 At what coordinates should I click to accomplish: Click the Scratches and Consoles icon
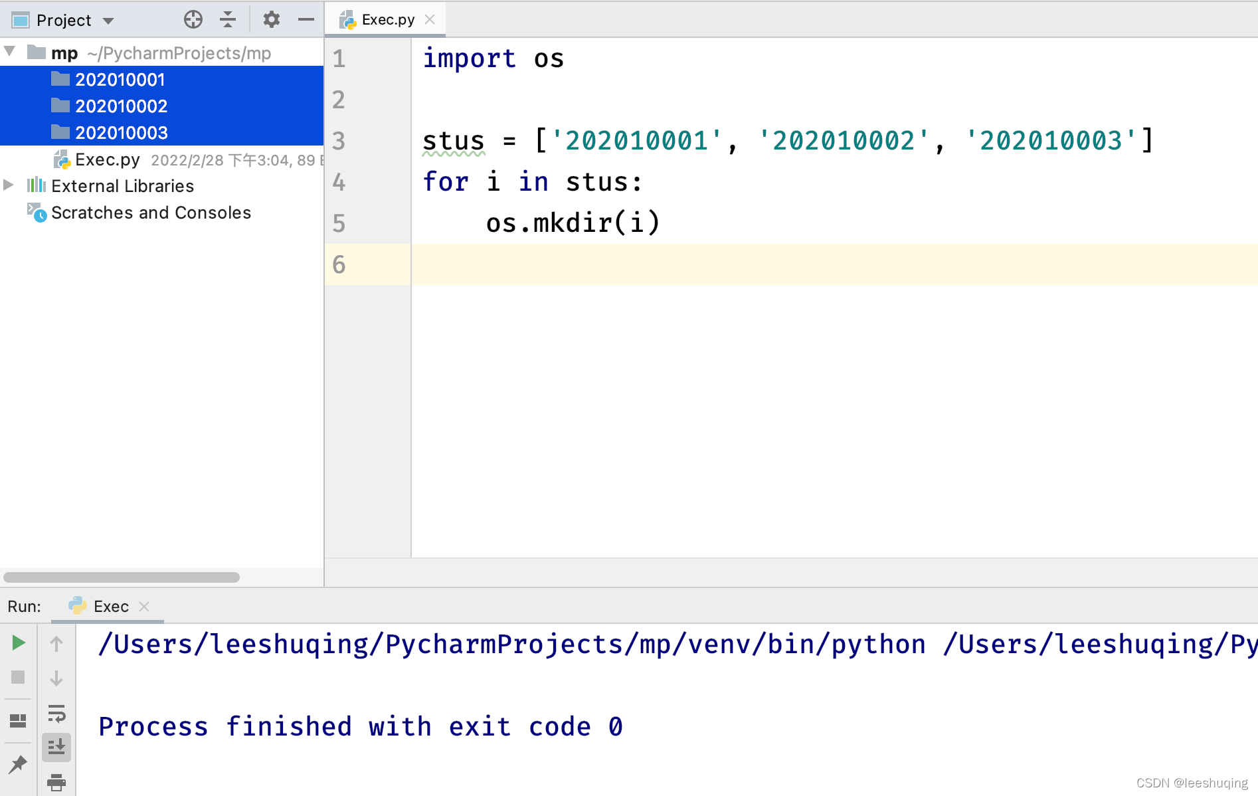coord(37,213)
